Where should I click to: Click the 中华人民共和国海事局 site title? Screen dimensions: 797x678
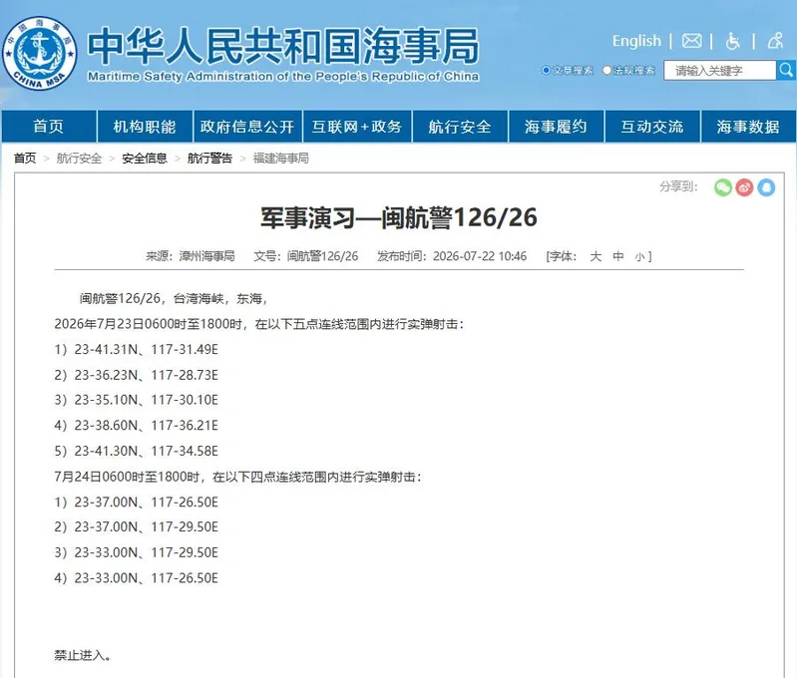point(282,46)
